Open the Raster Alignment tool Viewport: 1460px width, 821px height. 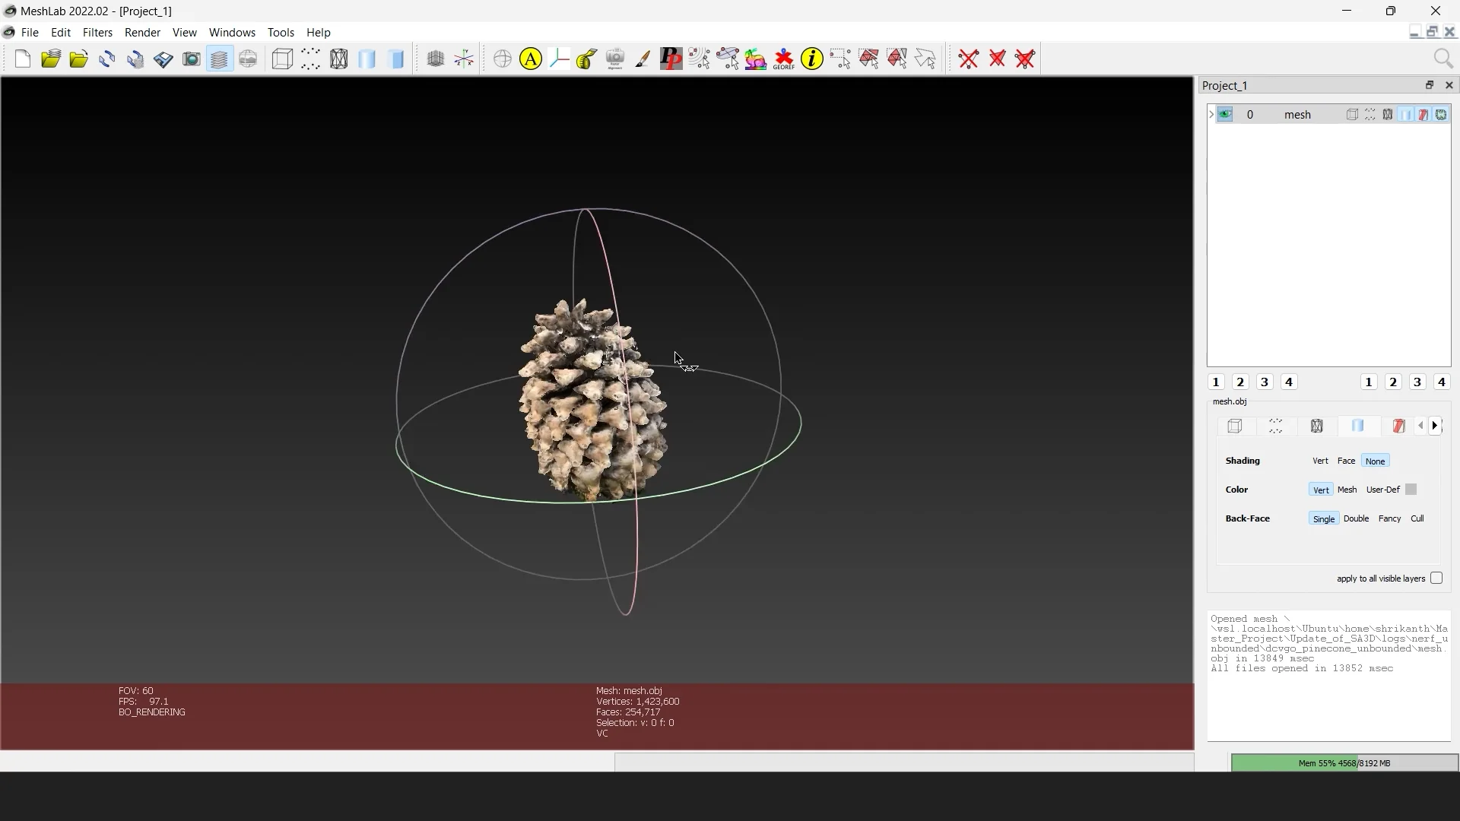point(614,59)
